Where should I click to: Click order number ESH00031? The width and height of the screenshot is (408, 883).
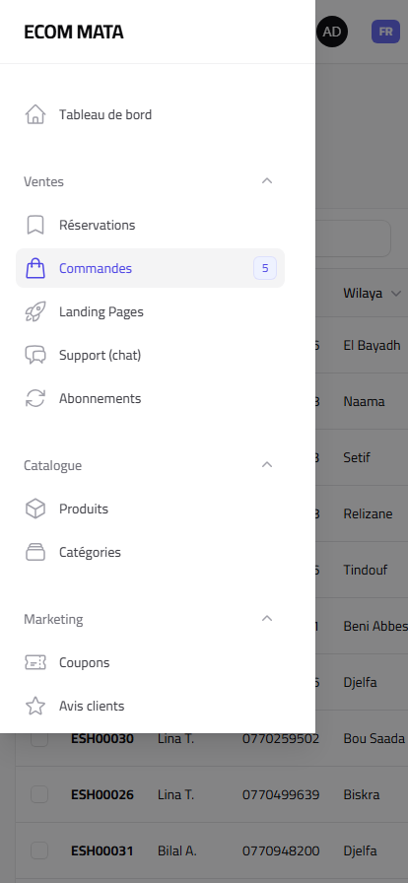click(102, 850)
